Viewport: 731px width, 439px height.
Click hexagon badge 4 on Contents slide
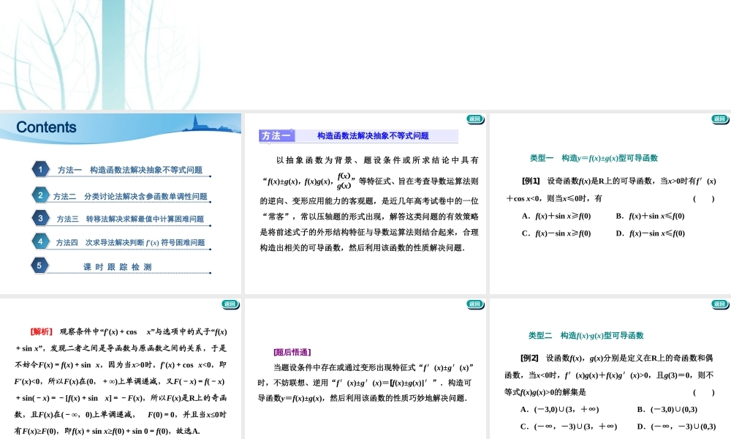[40, 241]
